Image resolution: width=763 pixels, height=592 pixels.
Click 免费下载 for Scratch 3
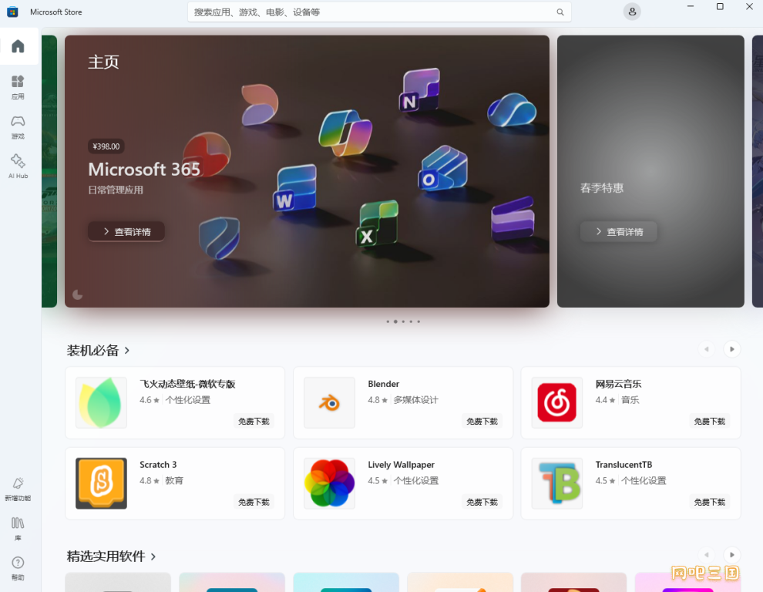click(254, 502)
